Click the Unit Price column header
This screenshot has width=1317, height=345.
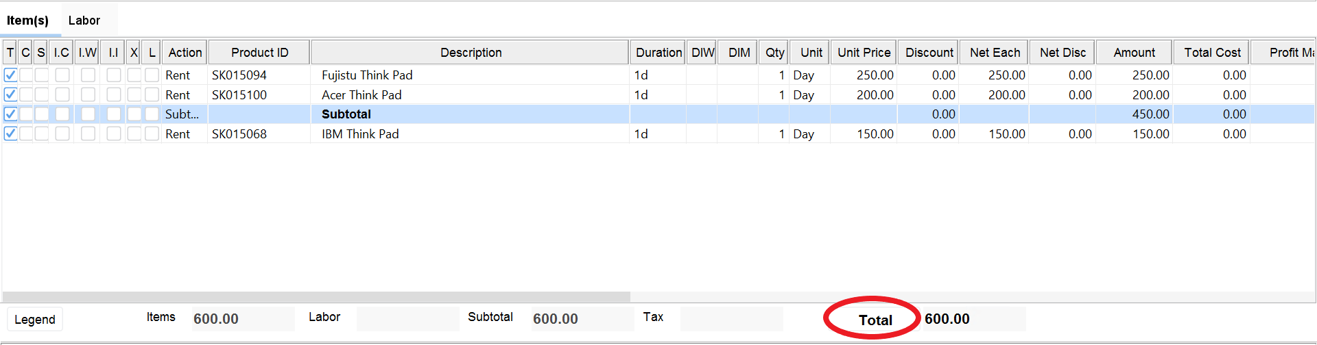click(864, 53)
